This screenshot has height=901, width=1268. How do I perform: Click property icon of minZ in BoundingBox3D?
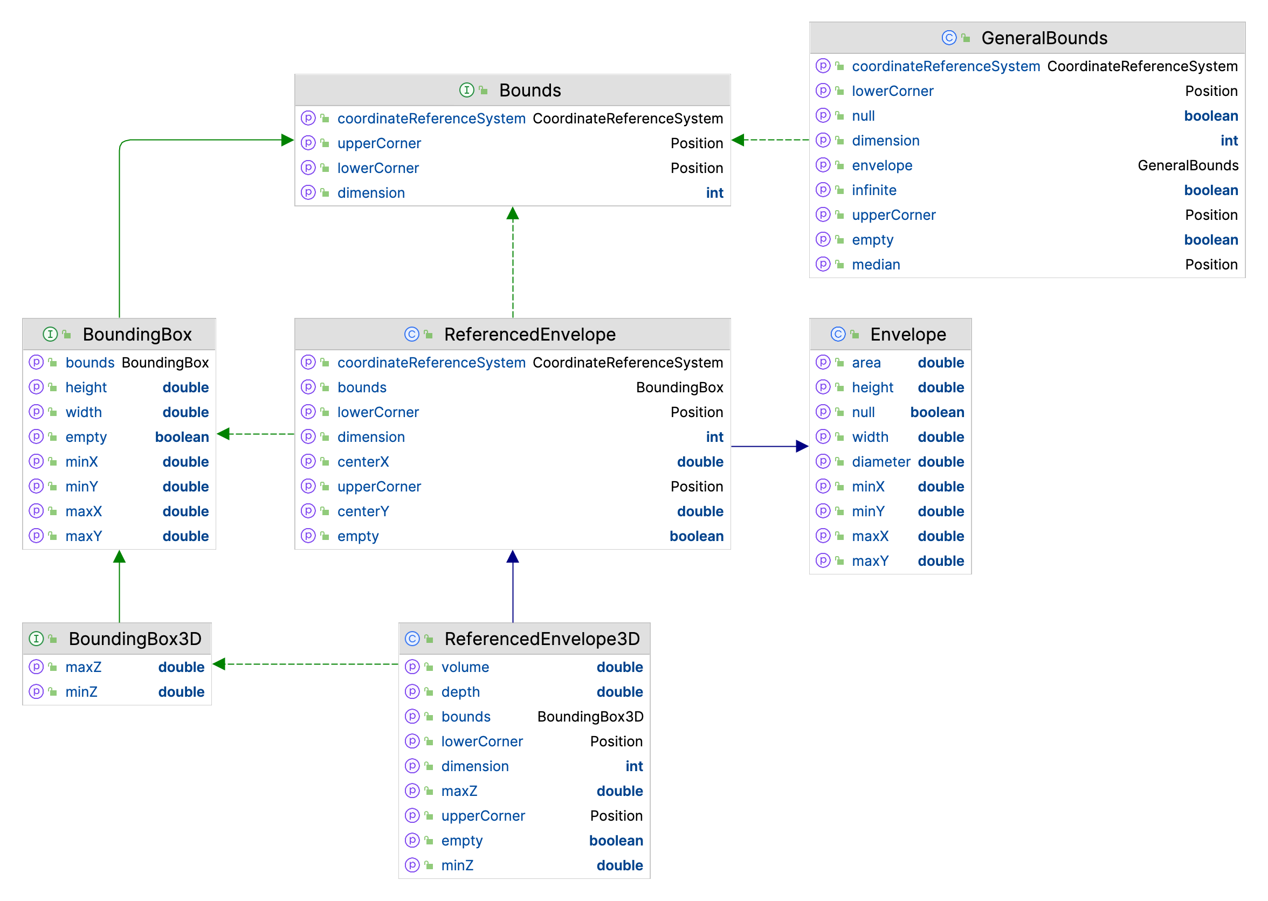point(36,692)
